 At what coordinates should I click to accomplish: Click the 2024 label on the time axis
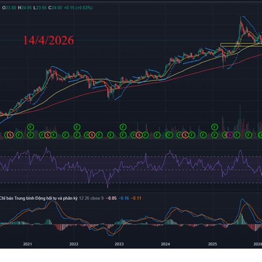pos(165,244)
